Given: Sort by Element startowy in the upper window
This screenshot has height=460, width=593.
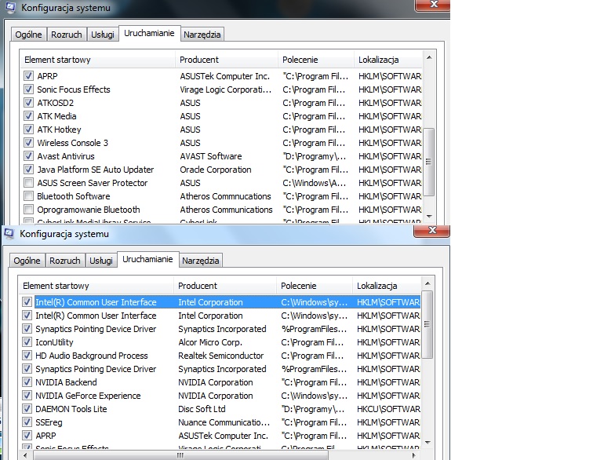Looking at the screenshot, I should (97, 60).
